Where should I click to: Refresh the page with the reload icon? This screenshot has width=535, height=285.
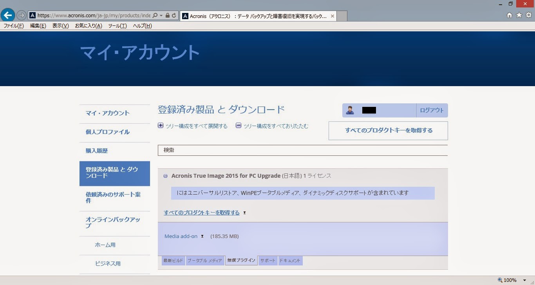click(174, 16)
